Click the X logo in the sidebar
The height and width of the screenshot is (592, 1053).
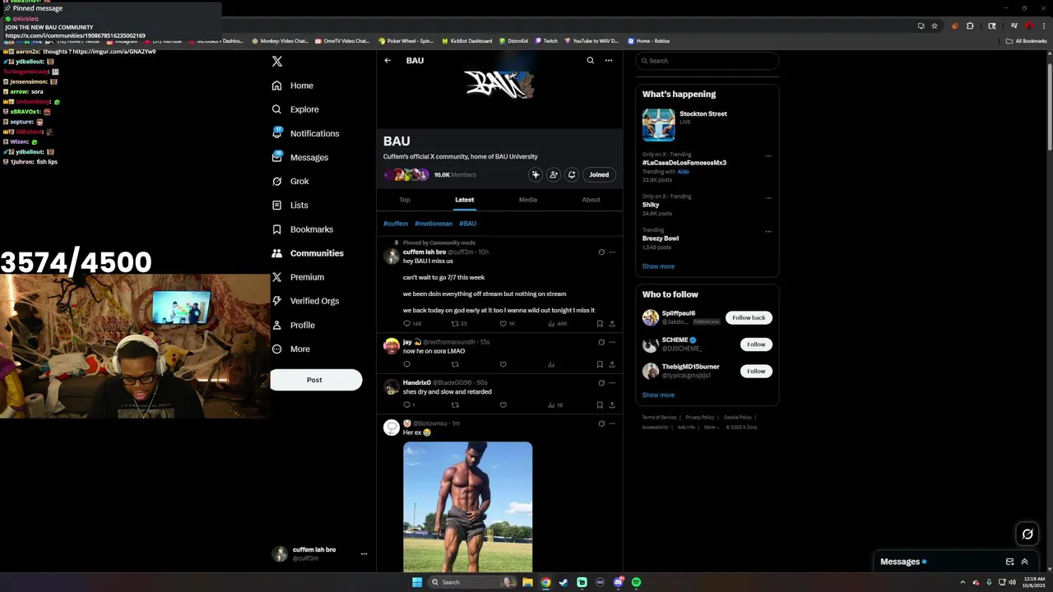(277, 61)
